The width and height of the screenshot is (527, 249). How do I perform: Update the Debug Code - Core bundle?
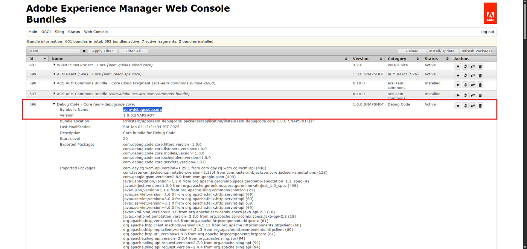[473, 106]
